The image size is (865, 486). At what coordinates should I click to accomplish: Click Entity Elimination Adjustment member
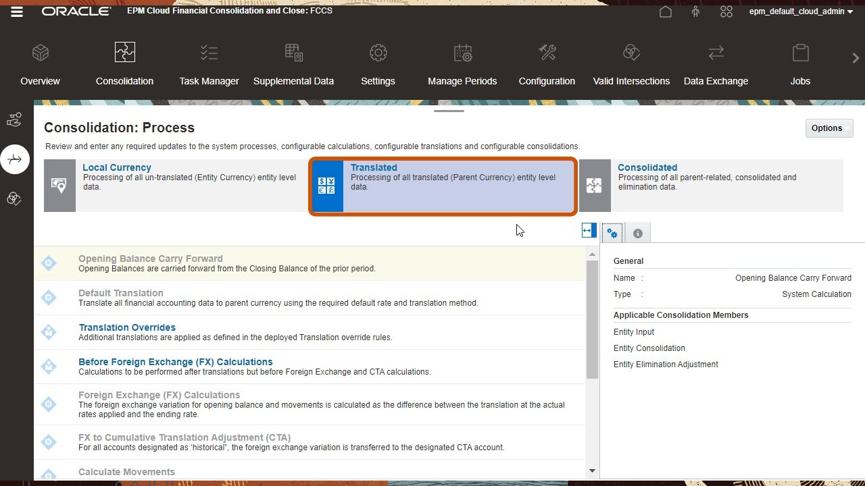coord(666,364)
